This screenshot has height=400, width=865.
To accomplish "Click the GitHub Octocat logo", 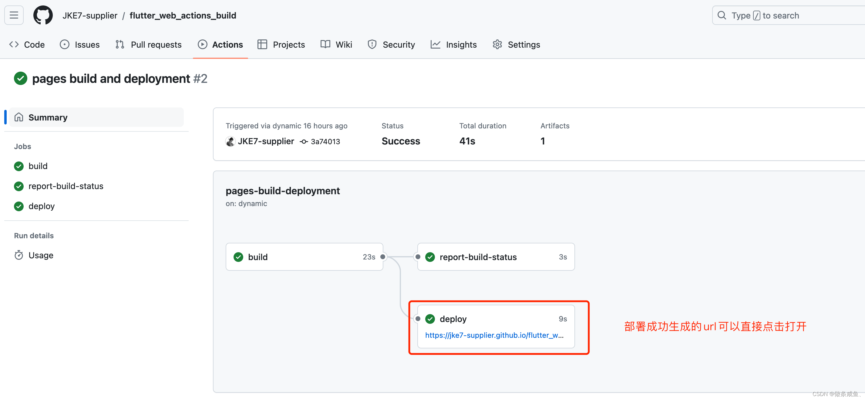I will point(43,15).
